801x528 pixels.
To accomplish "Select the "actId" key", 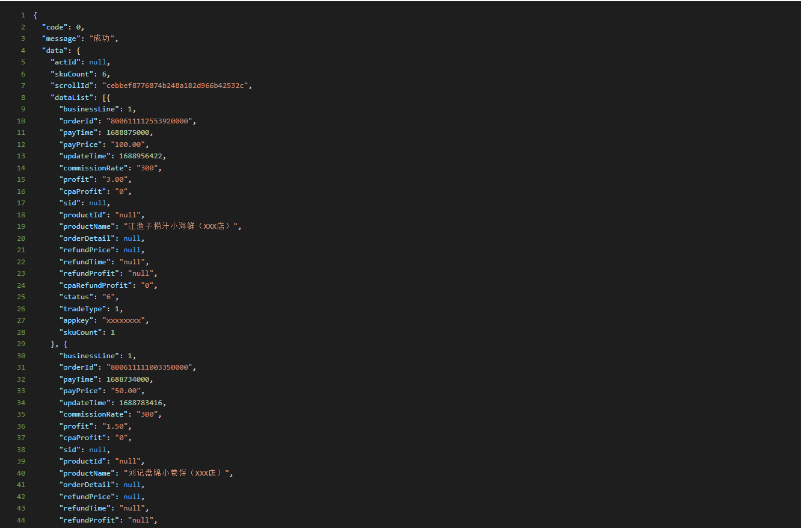I will [66, 62].
